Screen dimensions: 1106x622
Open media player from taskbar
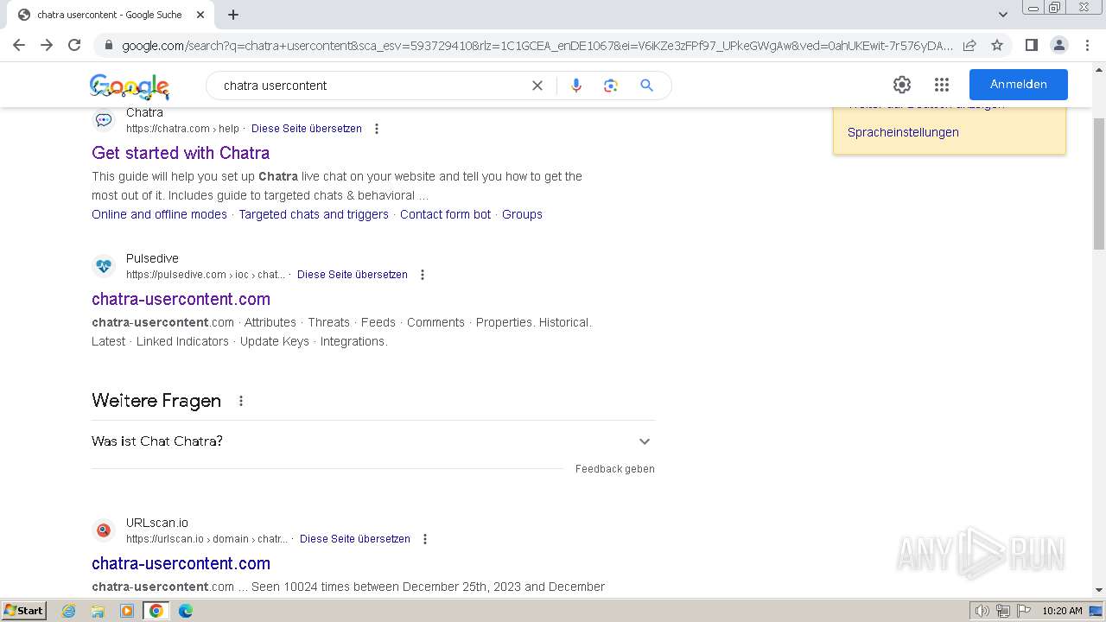127,611
